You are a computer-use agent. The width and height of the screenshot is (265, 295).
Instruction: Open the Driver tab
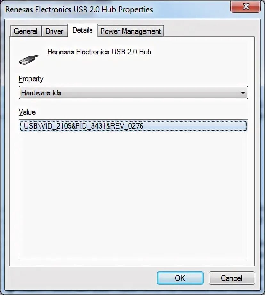[x=54, y=31]
